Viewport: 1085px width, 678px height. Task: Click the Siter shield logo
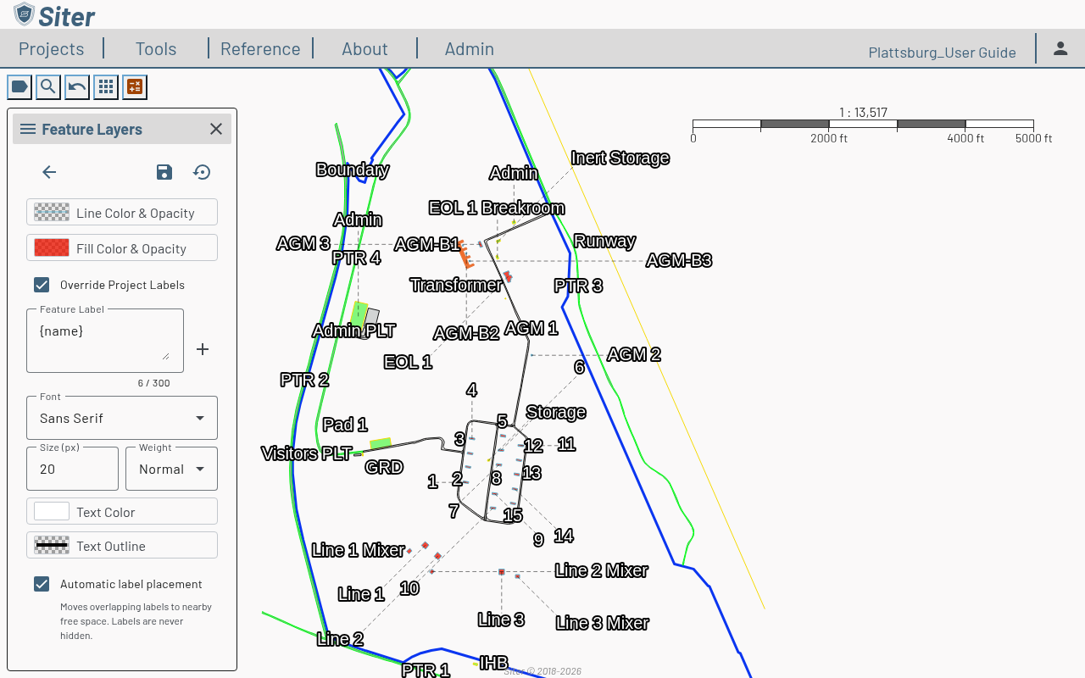24,14
